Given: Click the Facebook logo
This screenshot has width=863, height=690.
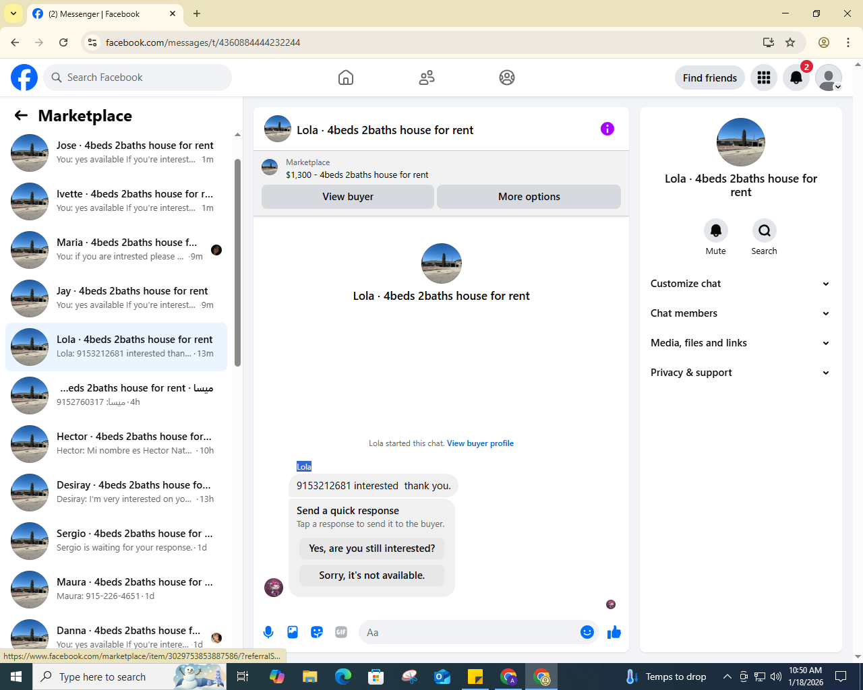Looking at the screenshot, I should click(24, 77).
